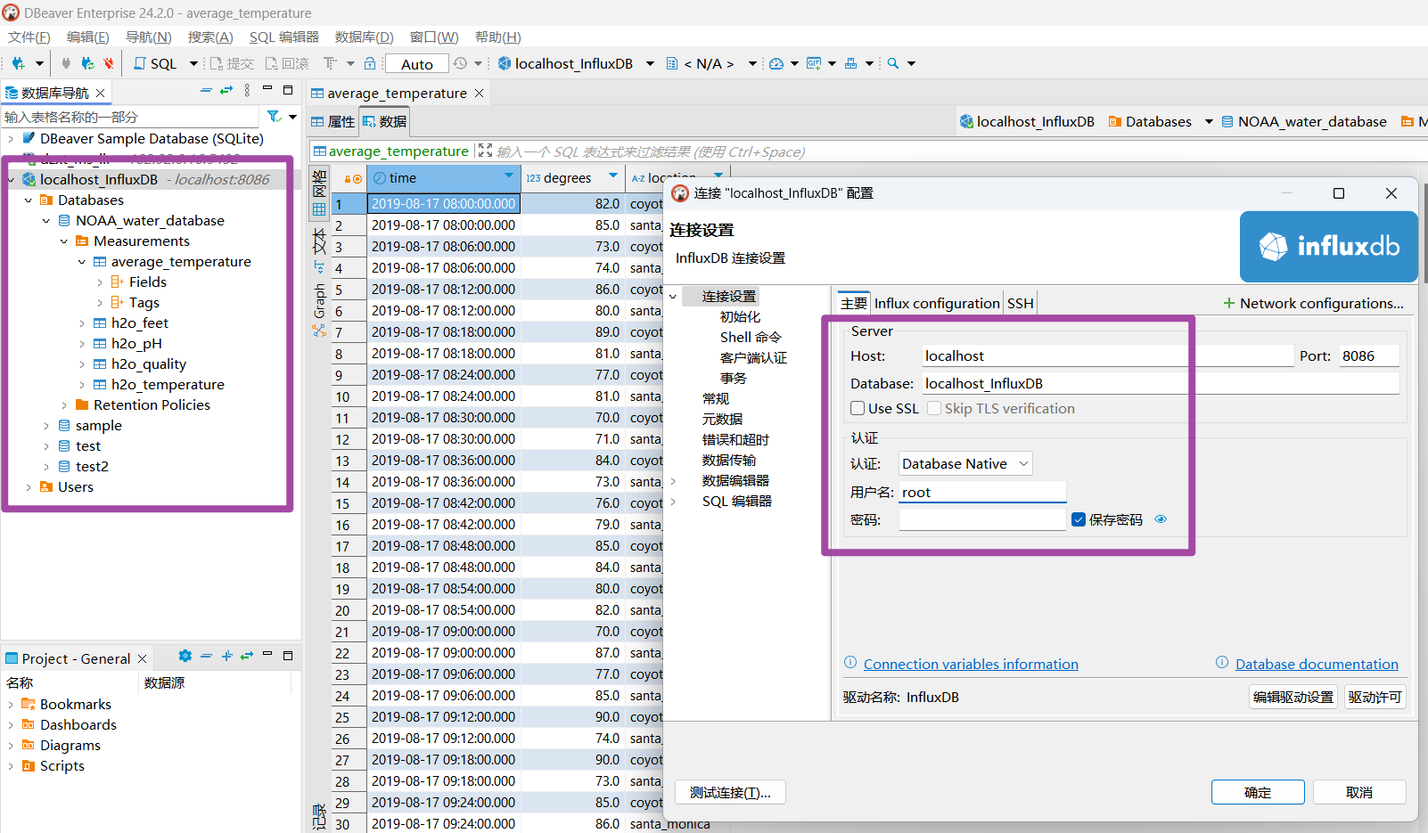Open the 数据库(D) menu
Viewport: 1428px width, 833px height.
click(x=364, y=37)
